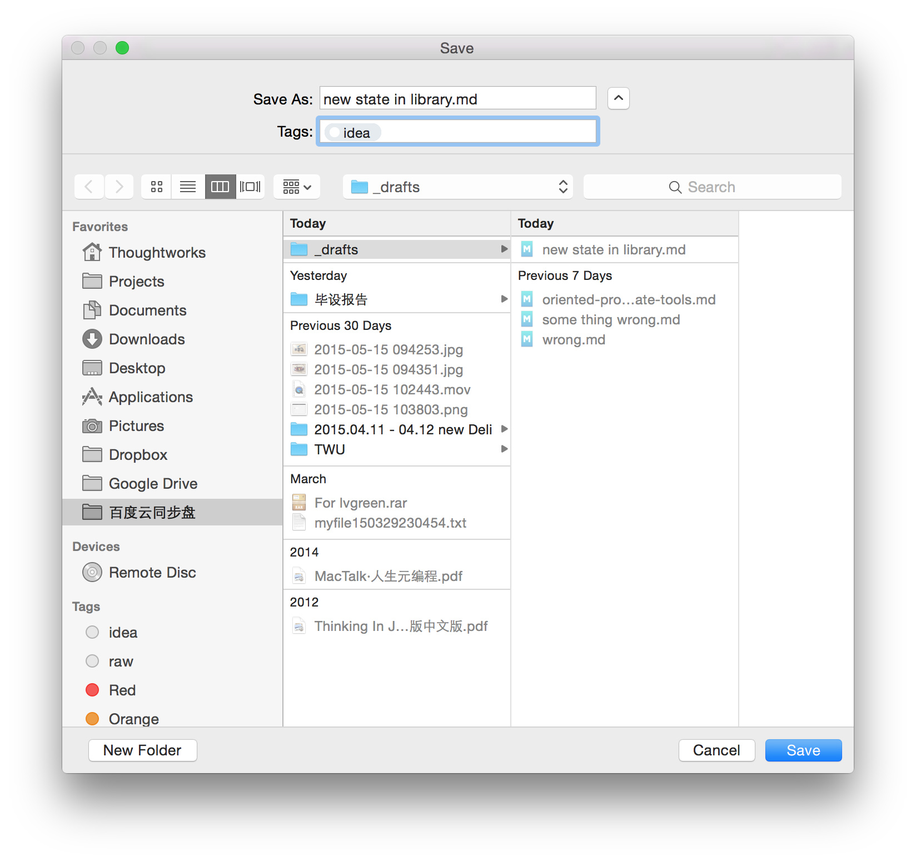The height and width of the screenshot is (862, 916).
Task: Select Applications in Favorites
Action: pos(151,397)
